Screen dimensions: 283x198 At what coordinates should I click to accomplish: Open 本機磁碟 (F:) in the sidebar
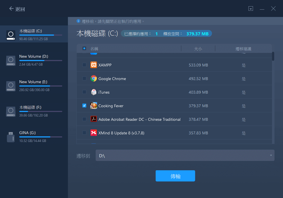(34, 111)
